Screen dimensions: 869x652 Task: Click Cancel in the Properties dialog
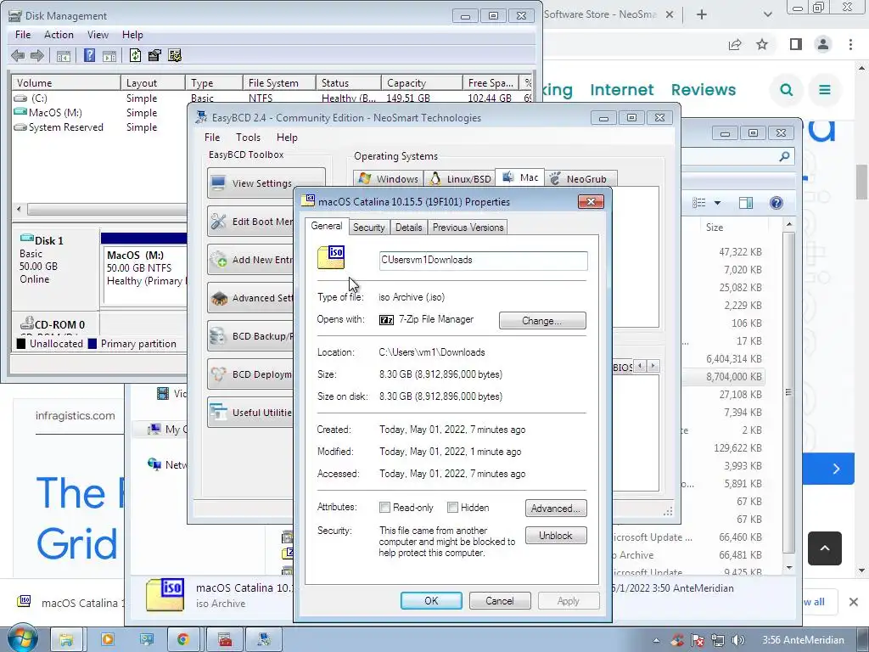coord(500,600)
